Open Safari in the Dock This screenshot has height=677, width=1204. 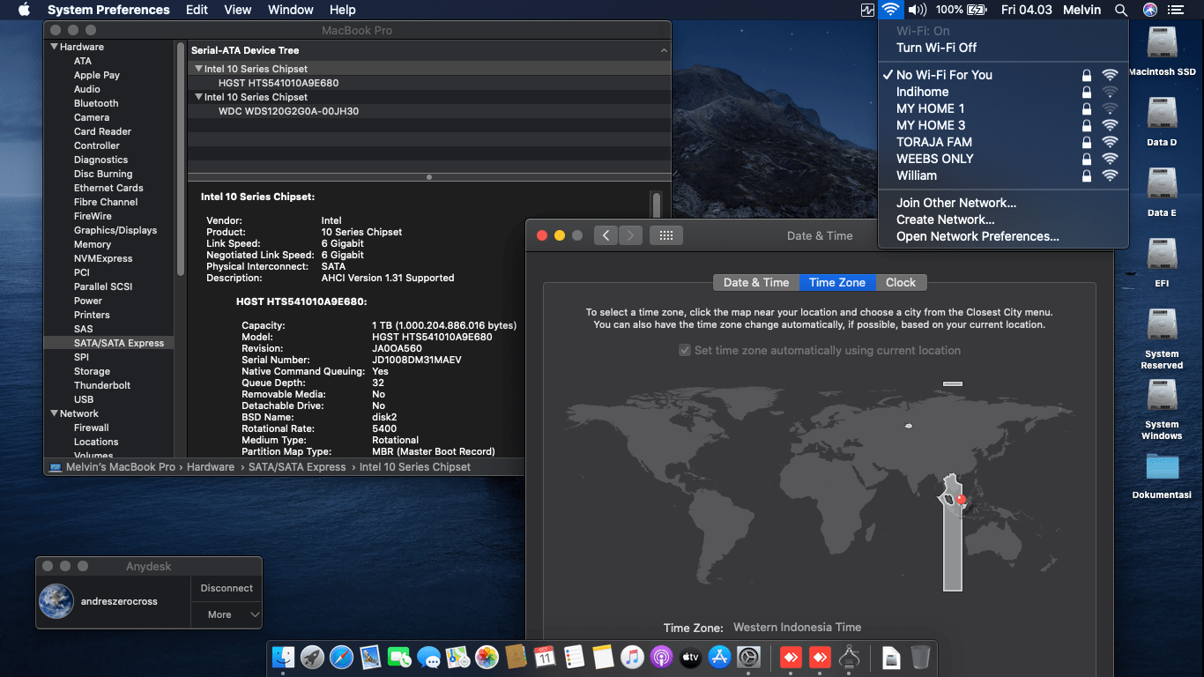tap(341, 657)
